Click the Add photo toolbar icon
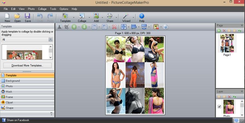 coord(96,16)
